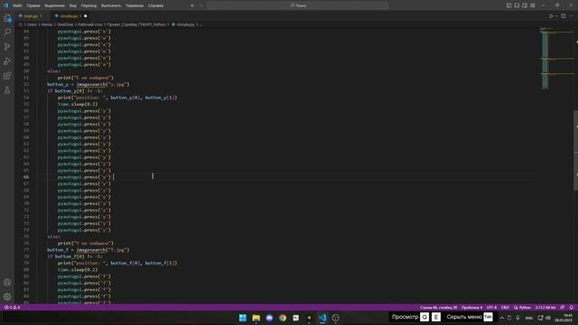Toggle the primary side bar layout icon
The width and height of the screenshot is (578, 325).
tap(508, 5)
